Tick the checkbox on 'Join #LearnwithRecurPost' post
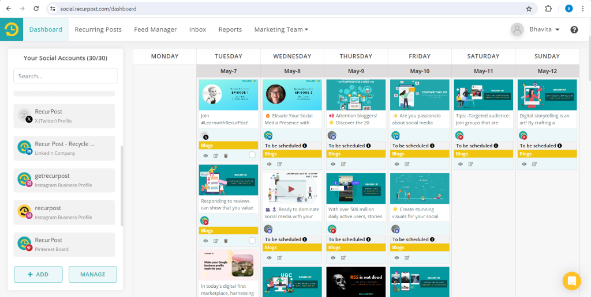Viewport: 591px width, 297px height. (x=252, y=155)
